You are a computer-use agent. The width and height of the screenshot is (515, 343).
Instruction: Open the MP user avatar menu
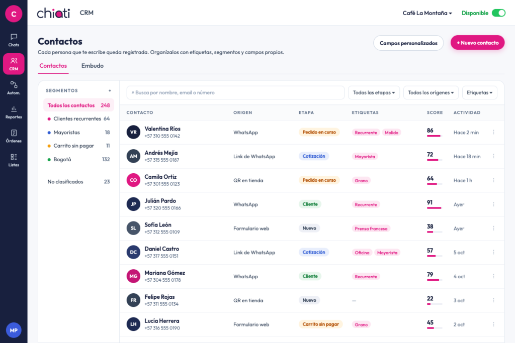coord(14,330)
